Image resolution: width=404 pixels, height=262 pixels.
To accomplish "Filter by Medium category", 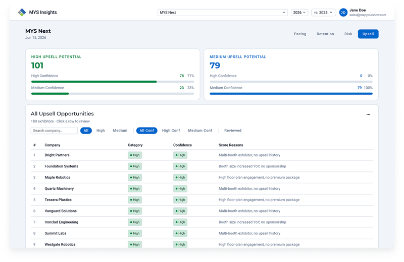I will pos(120,130).
